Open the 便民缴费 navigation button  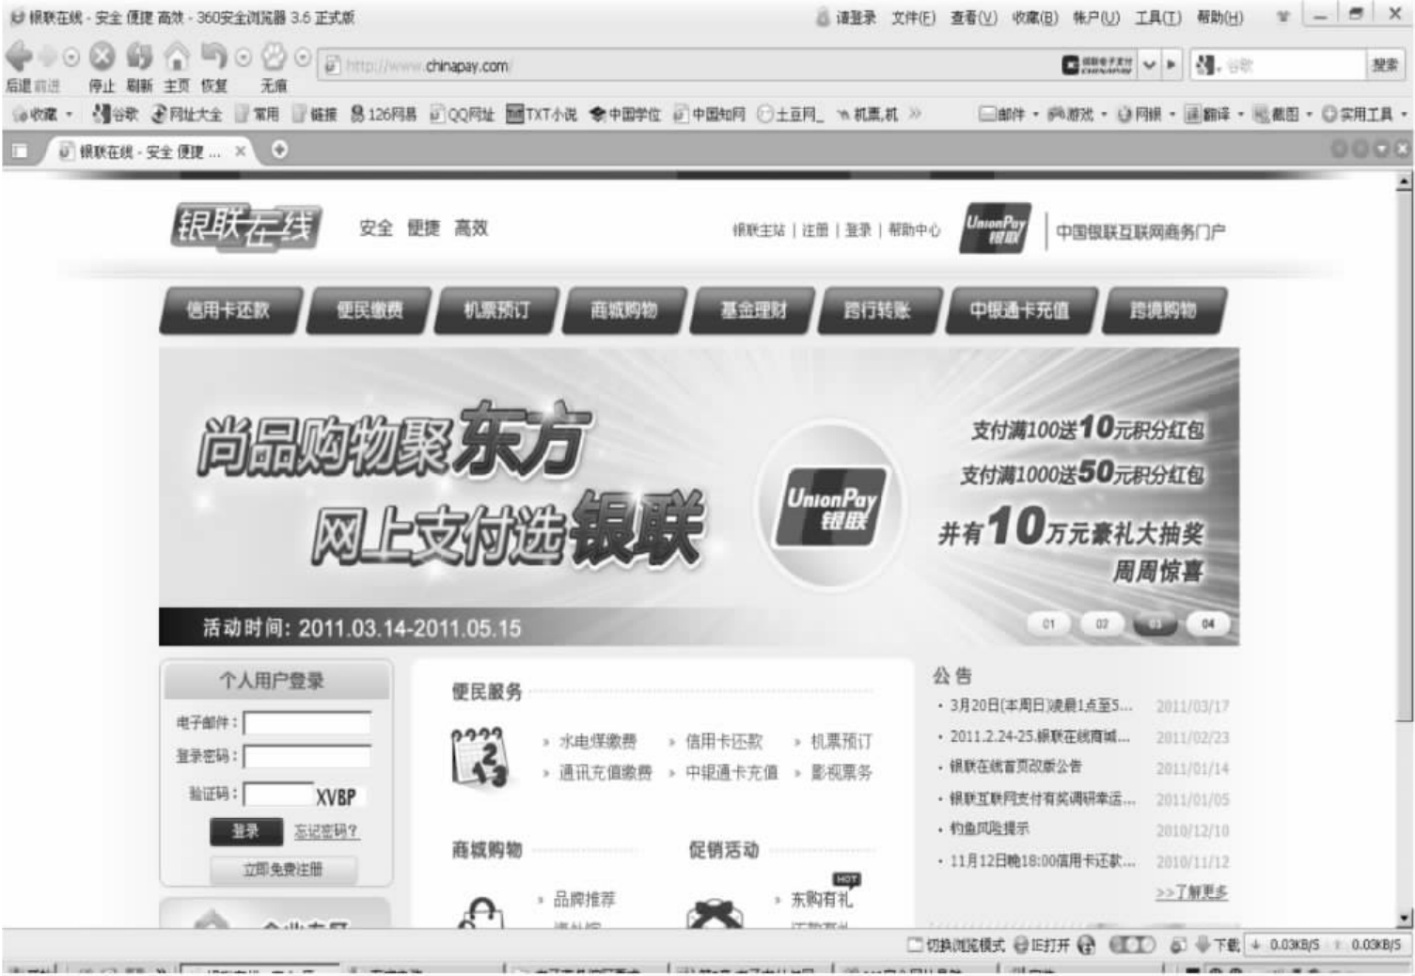pos(370,310)
